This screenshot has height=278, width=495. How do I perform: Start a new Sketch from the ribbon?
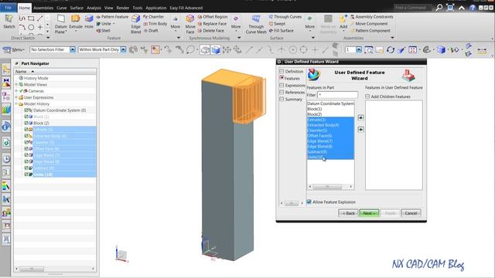point(9,22)
